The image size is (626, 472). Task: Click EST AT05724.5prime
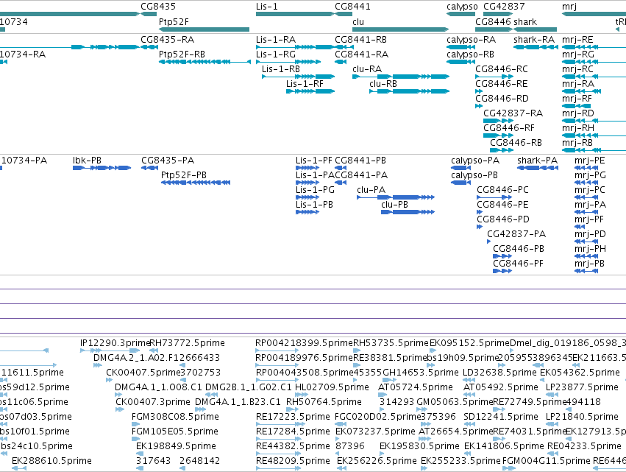[x=415, y=387]
